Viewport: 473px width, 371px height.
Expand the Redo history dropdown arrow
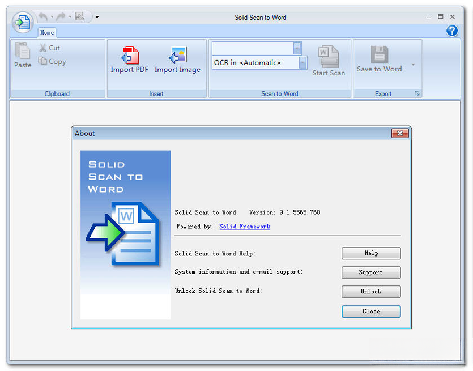point(70,16)
